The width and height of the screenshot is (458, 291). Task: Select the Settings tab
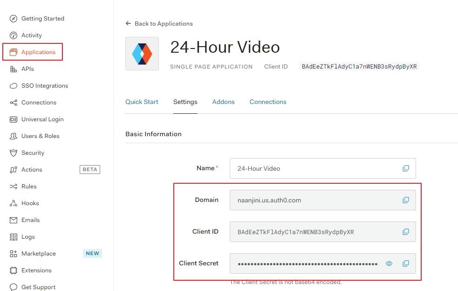pyautogui.click(x=185, y=102)
